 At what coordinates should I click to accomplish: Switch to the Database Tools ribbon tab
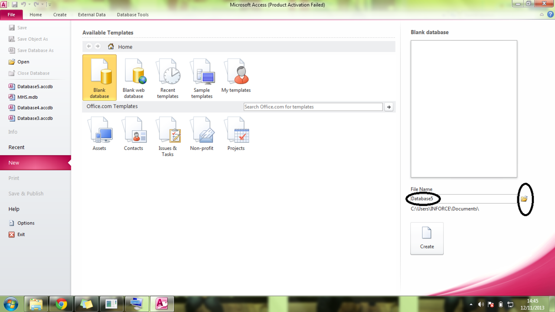coord(133,14)
